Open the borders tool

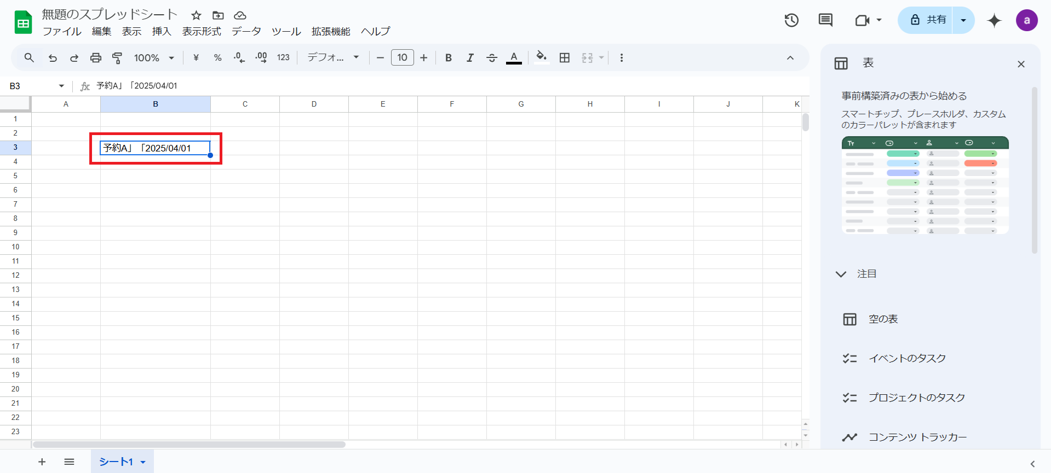(565, 58)
